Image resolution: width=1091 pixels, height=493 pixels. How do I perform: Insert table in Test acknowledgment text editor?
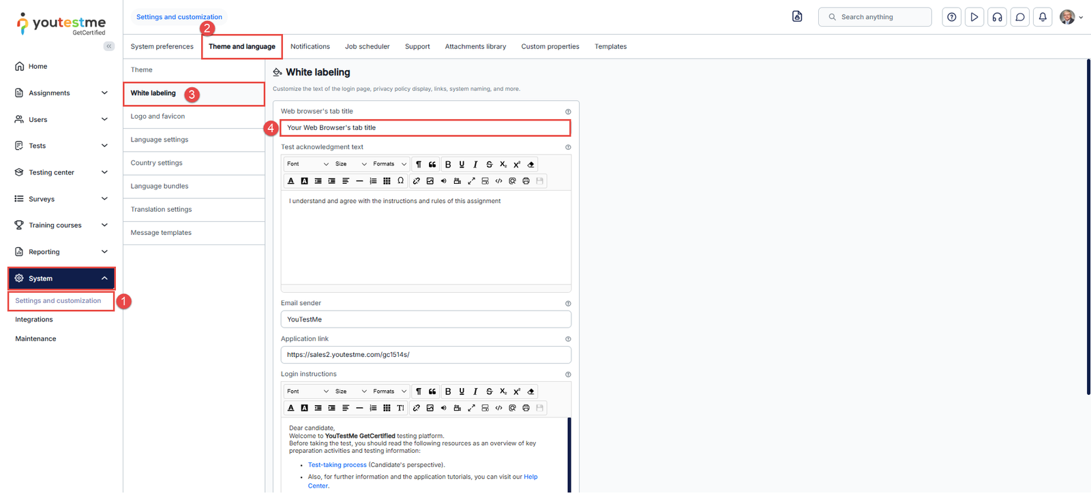(387, 181)
